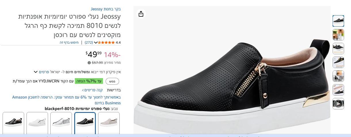Select the first black shoe image thumbnail
351x137 pixels.
click(x=338, y=21)
